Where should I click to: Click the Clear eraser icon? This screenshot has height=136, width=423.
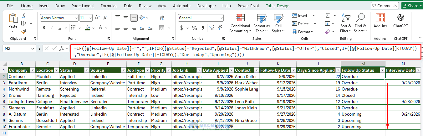328,32
